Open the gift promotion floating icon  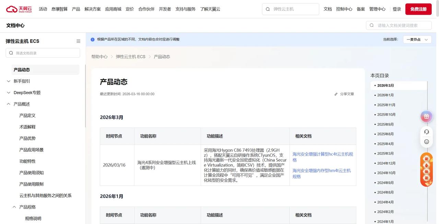tap(426, 116)
